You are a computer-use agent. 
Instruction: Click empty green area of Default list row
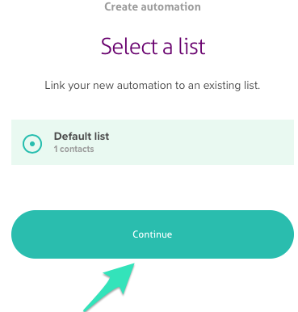202,142
